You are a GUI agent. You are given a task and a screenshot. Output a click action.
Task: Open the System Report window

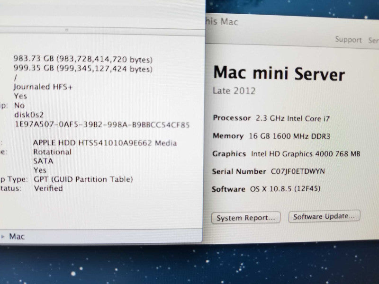(246, 218)
